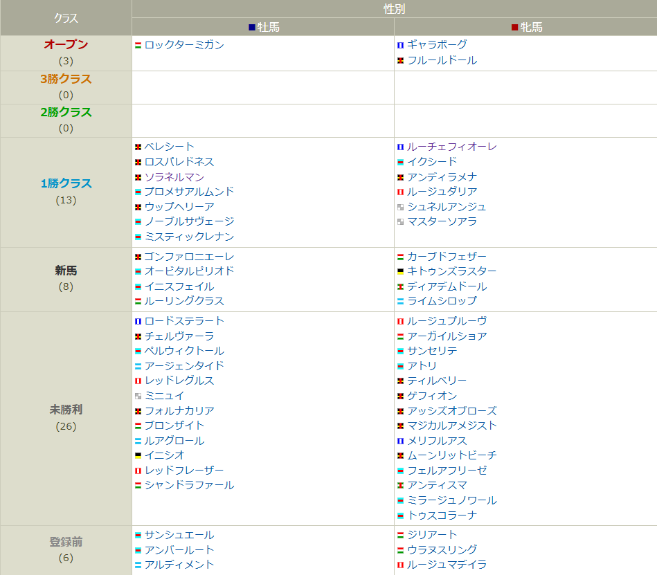Viewport: 657px width, 575px height.
Task: Open the ロードステラート link
Action: 184,321
